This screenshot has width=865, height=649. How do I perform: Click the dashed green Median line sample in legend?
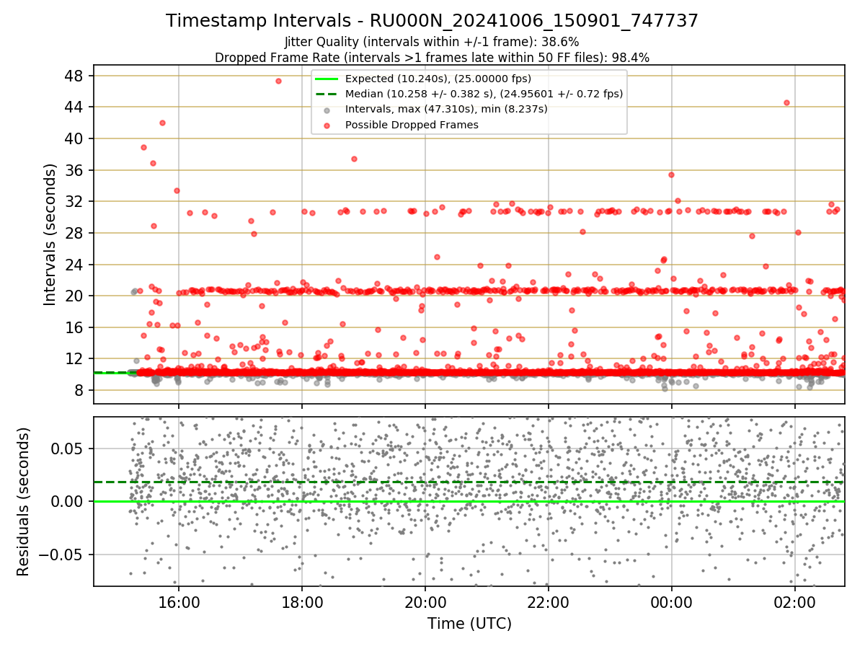[x=327, y=94]
